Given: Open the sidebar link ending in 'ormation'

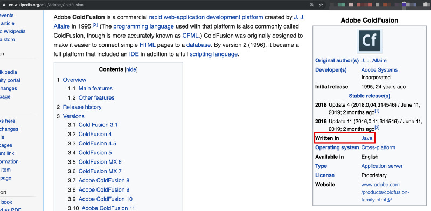Looking at the screenshot, I should [x=9, y=161].
